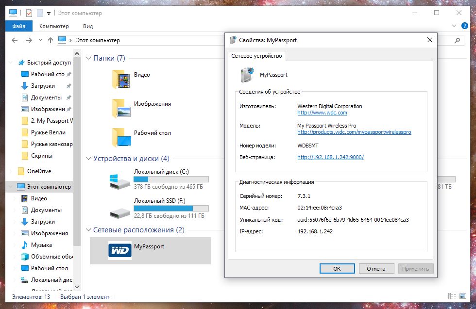The width and height of the screenshot is (476, 309).
Task: Select the Локальный SSD (F:) drive icon
Action: (x=119, y=213)
